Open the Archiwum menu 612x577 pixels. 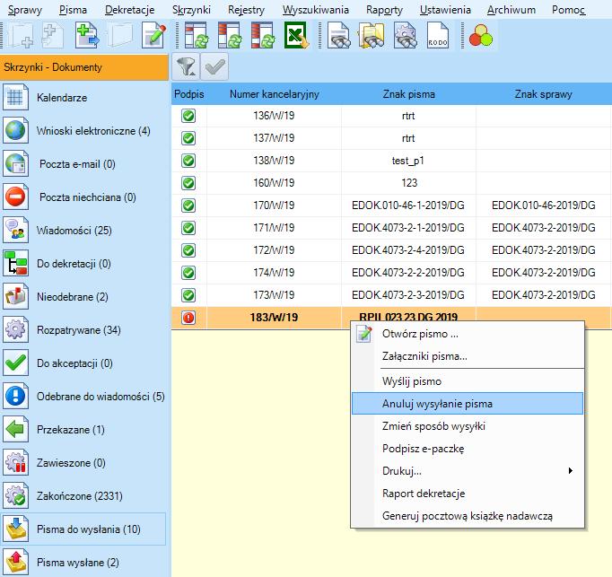click(x=511, y=10)
